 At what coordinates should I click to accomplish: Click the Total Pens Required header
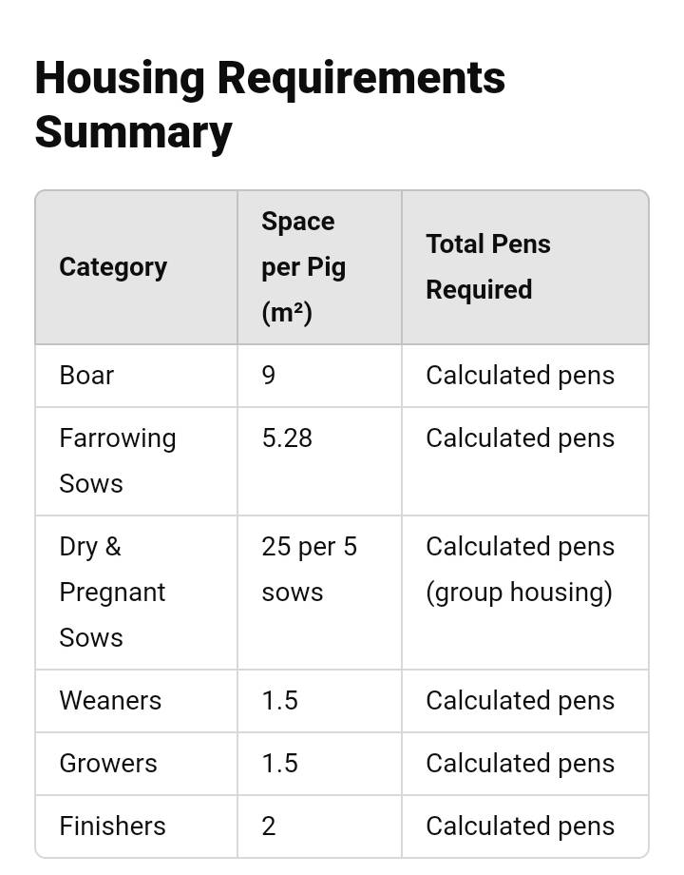pos(487,267)
